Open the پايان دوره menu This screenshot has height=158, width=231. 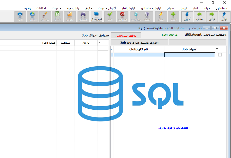coord(73,8)
